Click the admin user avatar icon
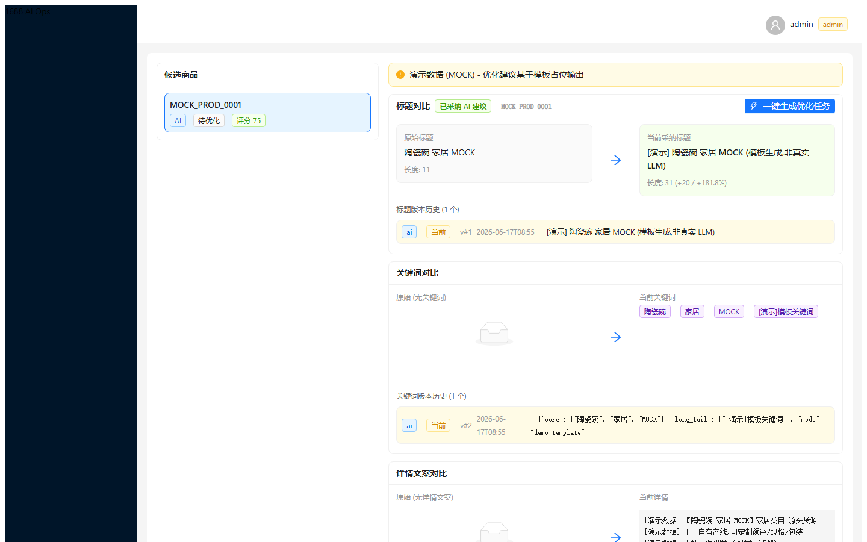This screenshot has width=867, height=542. tap(775, 25)
